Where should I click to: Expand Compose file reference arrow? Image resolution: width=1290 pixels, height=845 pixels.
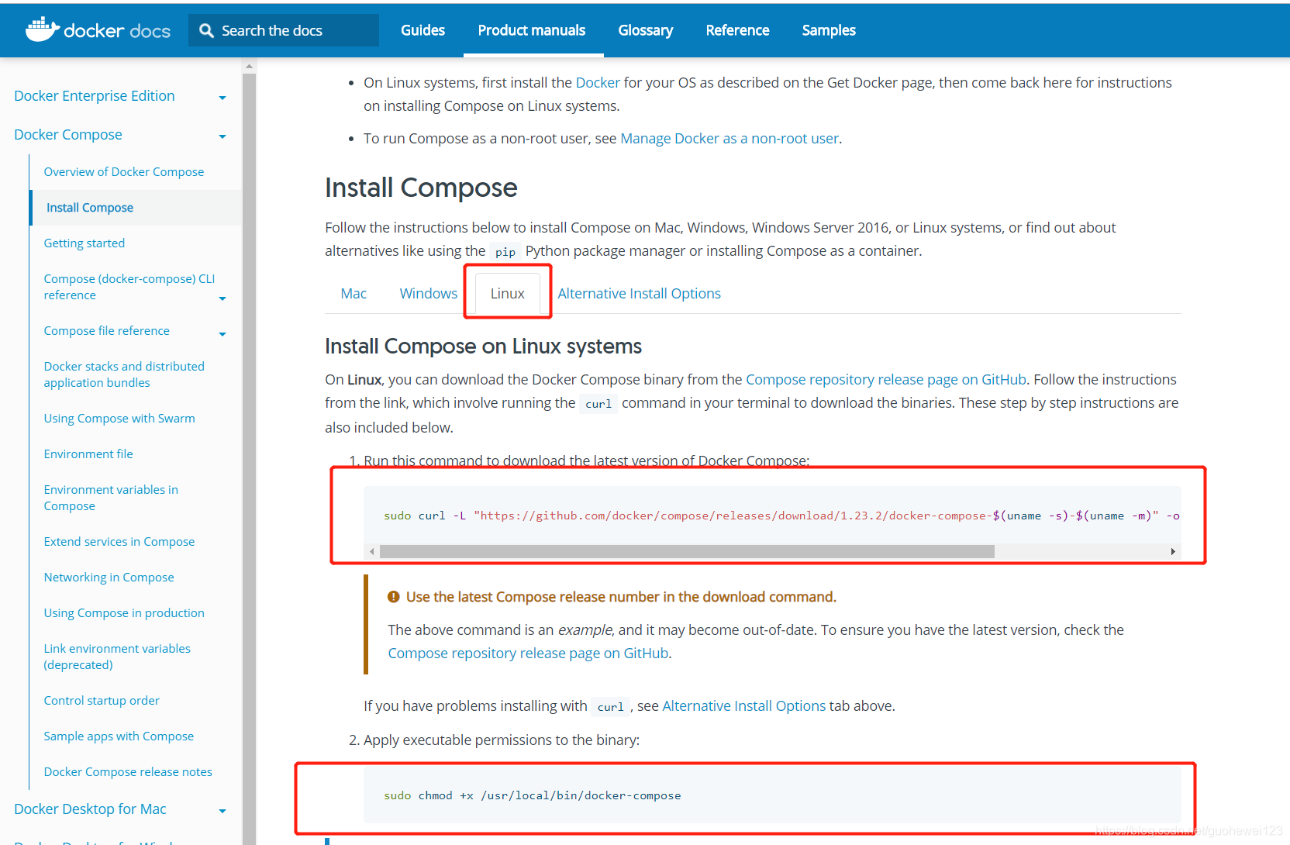[x=222, y=334]
